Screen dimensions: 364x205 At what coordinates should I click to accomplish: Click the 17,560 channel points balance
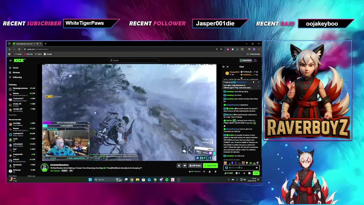229,173
